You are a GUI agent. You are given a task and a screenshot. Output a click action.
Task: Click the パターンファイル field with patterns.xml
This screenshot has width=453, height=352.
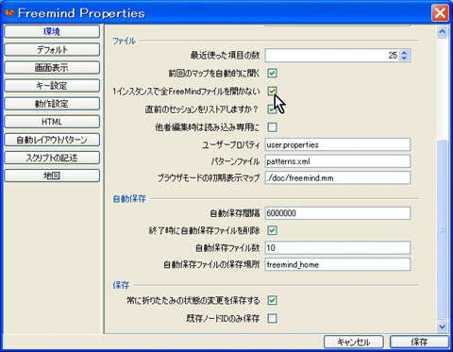338,161
